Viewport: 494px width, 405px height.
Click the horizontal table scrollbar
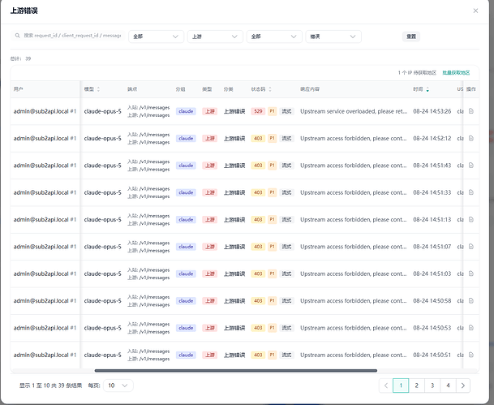pyautogui.click(x=236, y=371)
